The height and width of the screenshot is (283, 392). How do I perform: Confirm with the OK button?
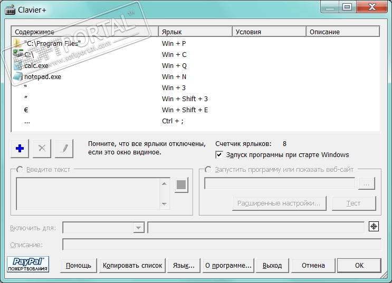coord(359,265)
